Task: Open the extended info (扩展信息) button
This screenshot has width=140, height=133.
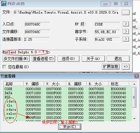Action: (111, 66)
